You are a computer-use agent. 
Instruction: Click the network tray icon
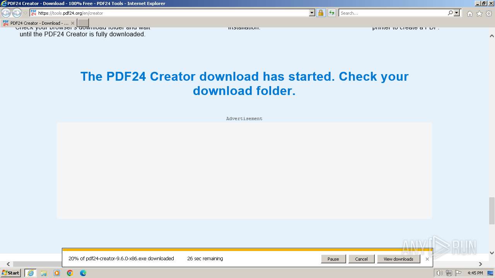(449, 273)
